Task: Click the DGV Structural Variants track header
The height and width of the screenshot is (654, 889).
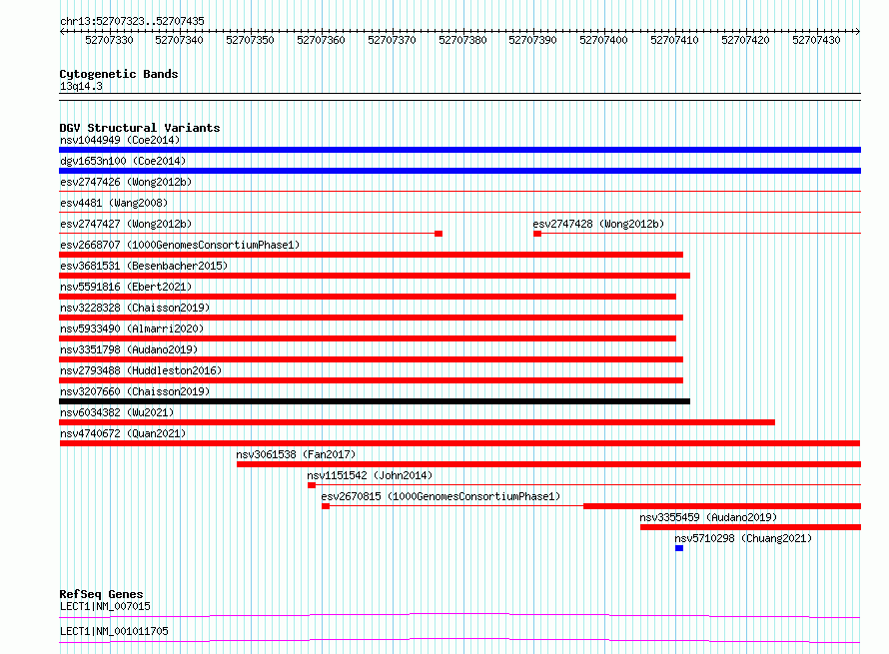Action: click(140, 128)
